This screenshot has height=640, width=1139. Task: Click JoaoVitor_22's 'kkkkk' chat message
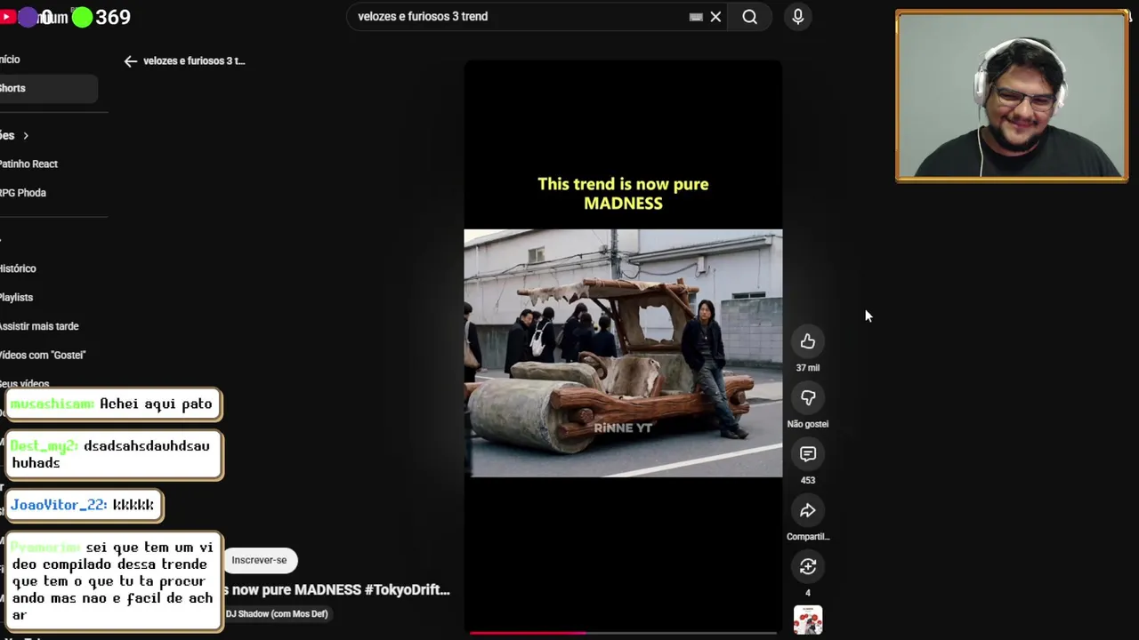click(84, 505)
